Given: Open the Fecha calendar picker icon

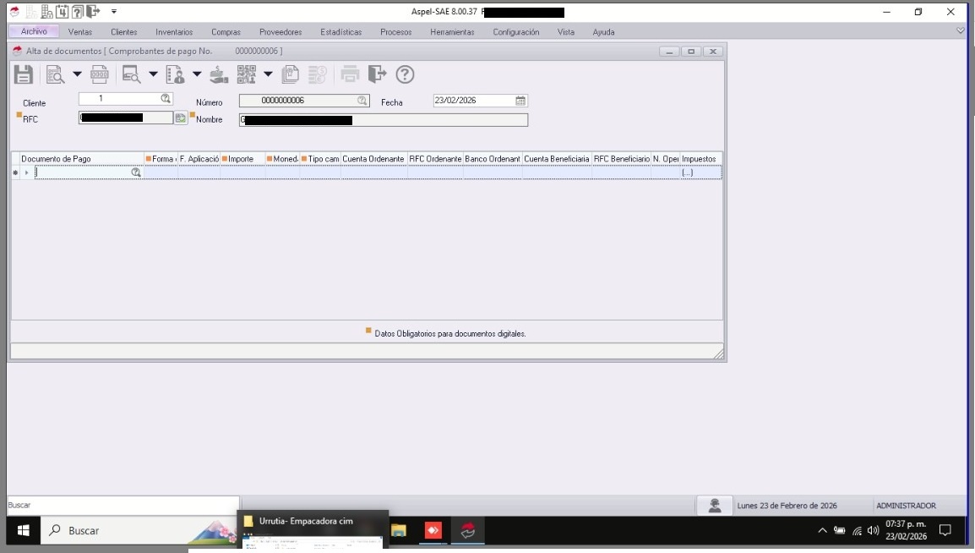Looking at the screenshot, I should [x=520, y=100].
